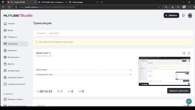
Task: Switch to Новая вкладка browser tab
Action: [x=83, y=2]
